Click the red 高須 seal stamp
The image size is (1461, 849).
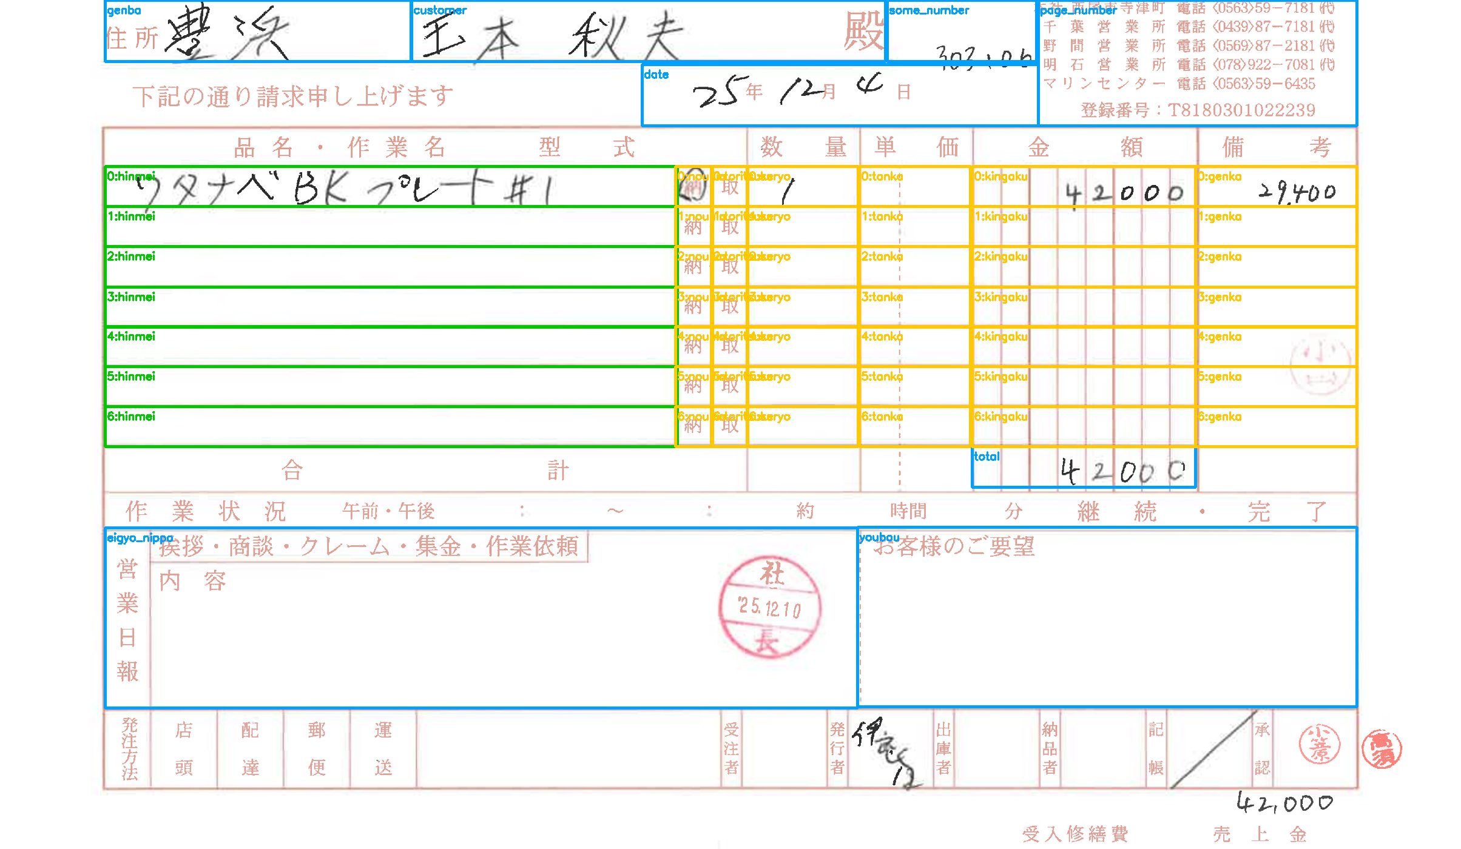[x=1382, y=749]
